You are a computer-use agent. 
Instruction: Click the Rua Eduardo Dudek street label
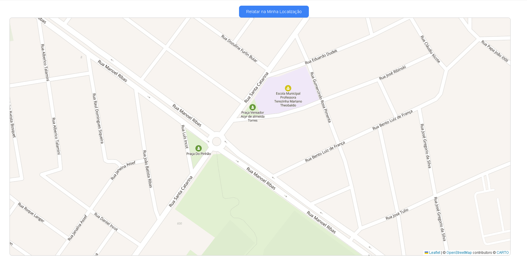pos(321,57)
